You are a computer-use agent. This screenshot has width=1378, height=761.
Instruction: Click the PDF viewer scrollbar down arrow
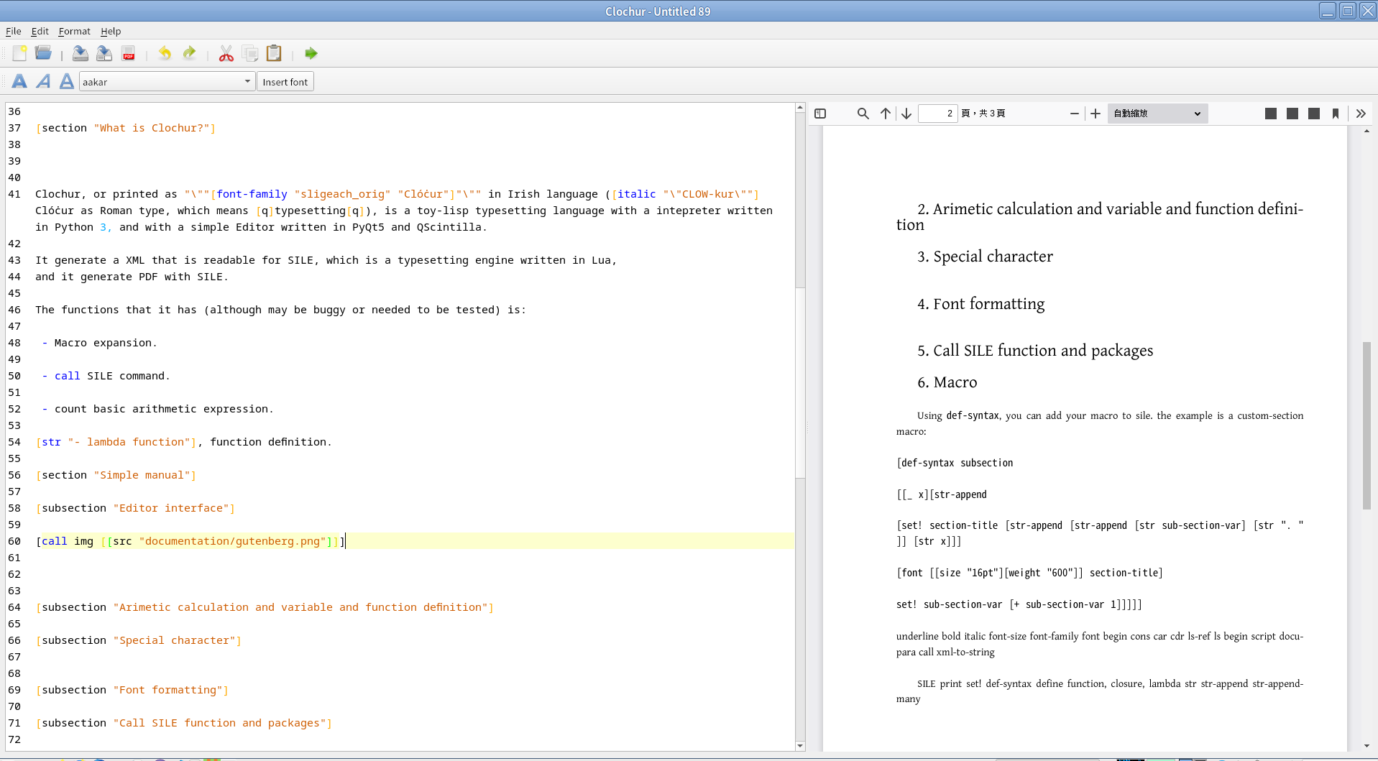pyautogui.click(x=1366, y=746)
